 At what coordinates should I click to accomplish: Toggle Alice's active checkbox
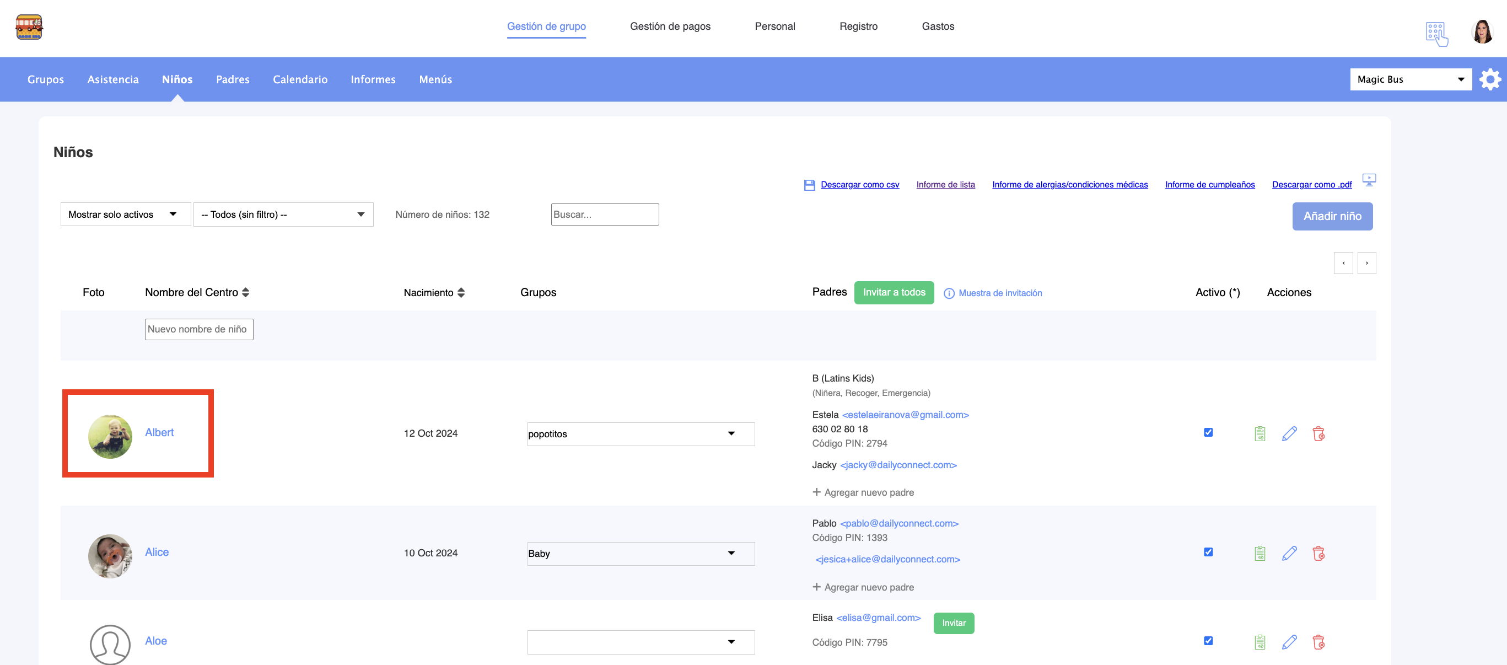(x=1208, y=552)
